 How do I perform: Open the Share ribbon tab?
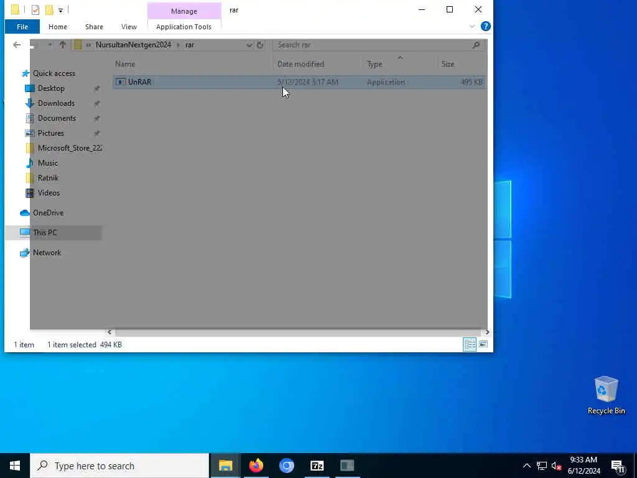tap(94, 27)
